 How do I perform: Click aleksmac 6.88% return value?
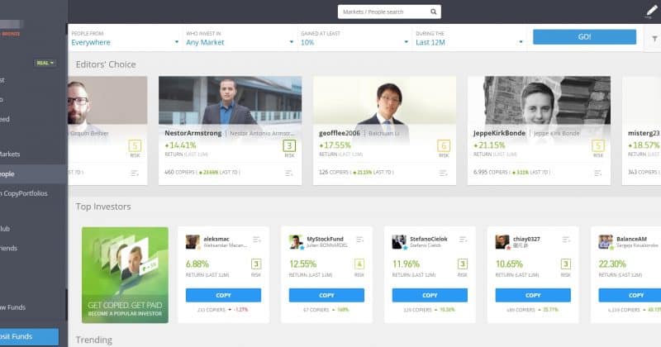197,264
